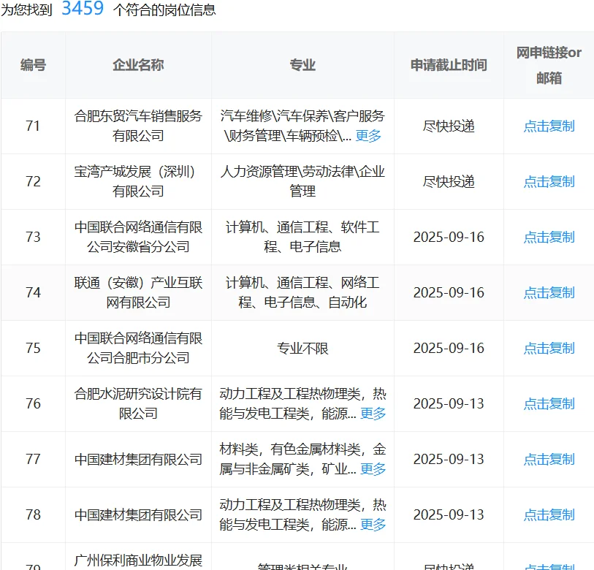Image resolution: width=594 pixels, height=570 pixels.
Task: Show 更多 majors in row 76
Action: point(373,414)
